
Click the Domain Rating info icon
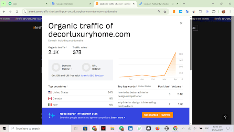(72, 69)
